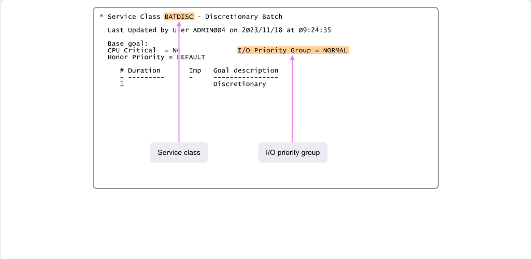Click the 'Goal description' column header
Image resolution: width=531 pixels, height=259 pixels.
click(246, 70)
